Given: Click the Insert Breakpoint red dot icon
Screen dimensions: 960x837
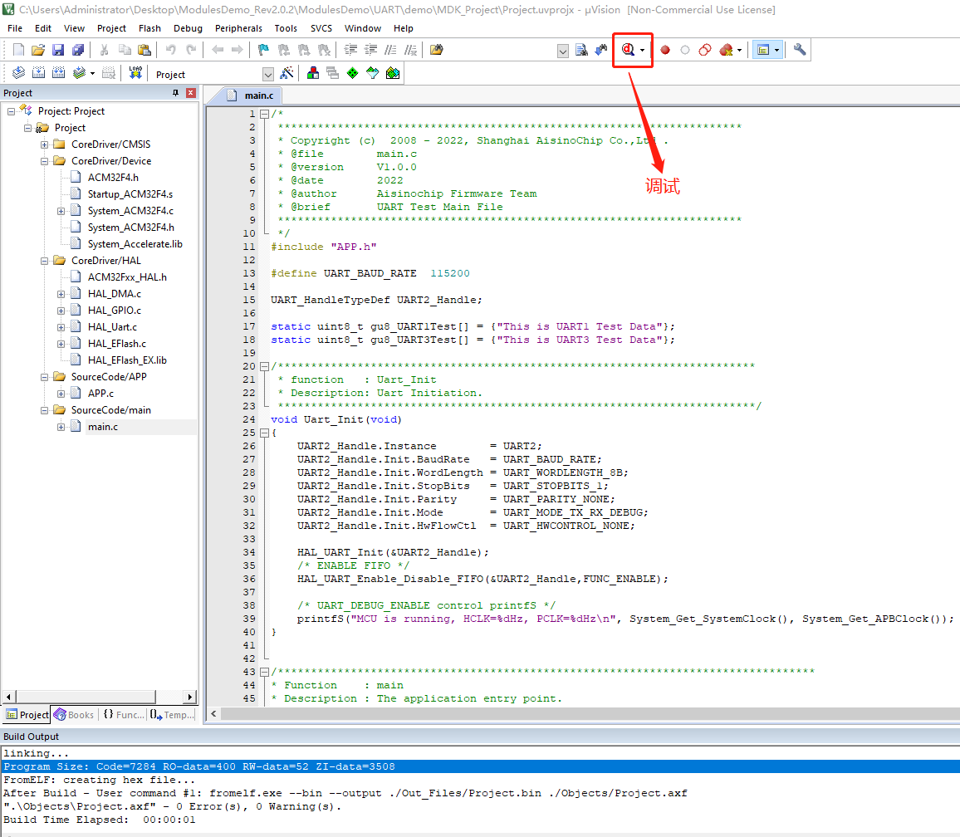Looking at the screenshot, I should point(665,50).
